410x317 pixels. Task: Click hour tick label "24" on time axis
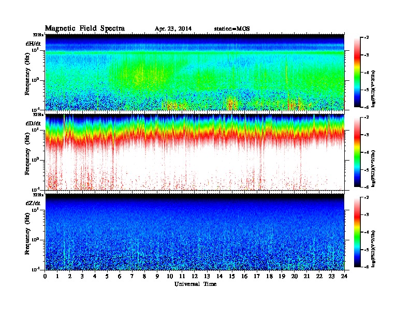(x=344, y=277)
